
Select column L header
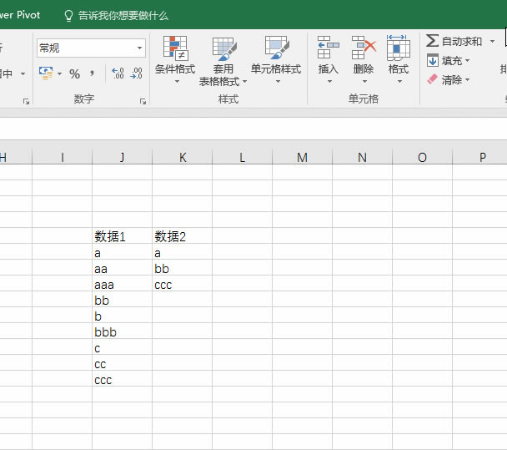(242, 157)
